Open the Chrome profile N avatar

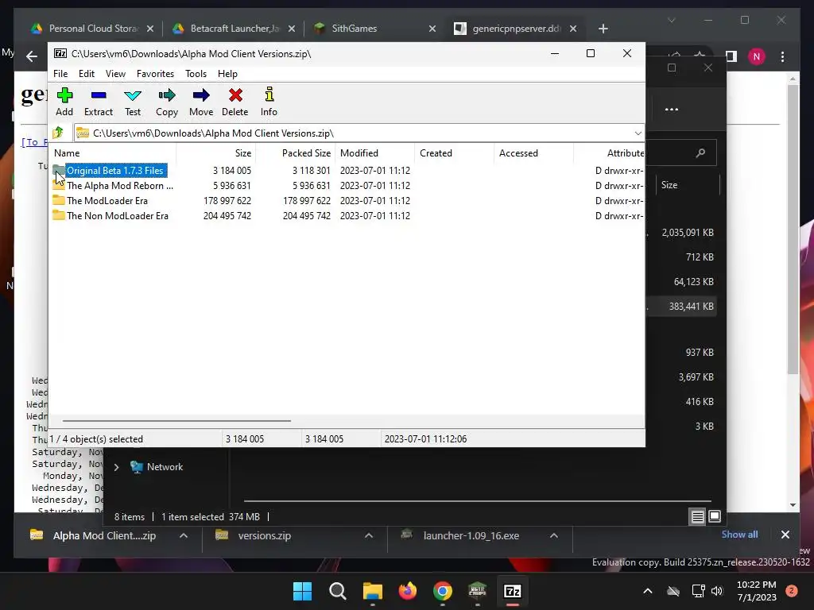tap(757, 56)
